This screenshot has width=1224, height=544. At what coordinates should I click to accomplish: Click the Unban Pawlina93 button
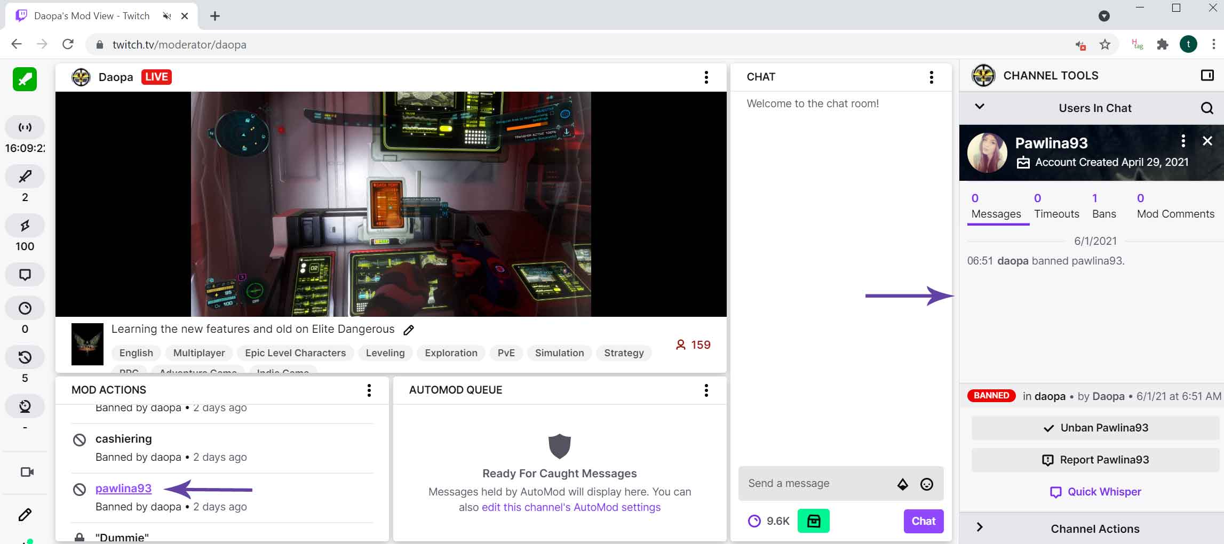coord(1095,428)
